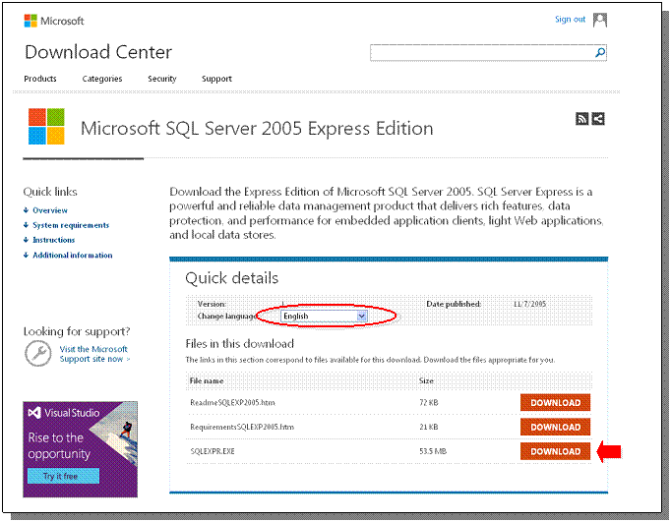
Task: Click the Download Center heading
Action: click(x=98, y=52)
